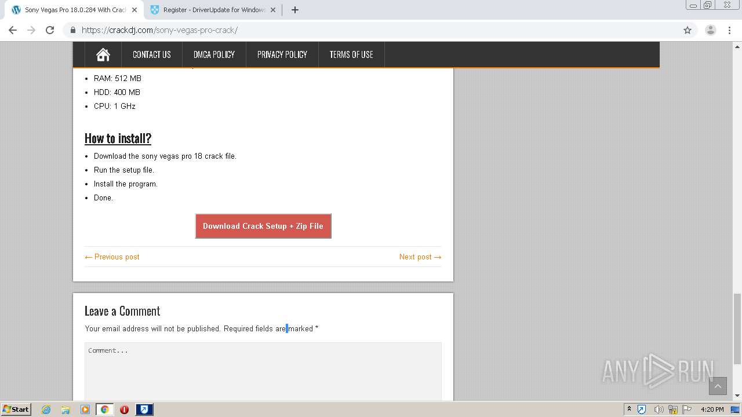Screen dimensions: 742x417
Task: Click the scroll-to-top arrow button
Action: 718,386
